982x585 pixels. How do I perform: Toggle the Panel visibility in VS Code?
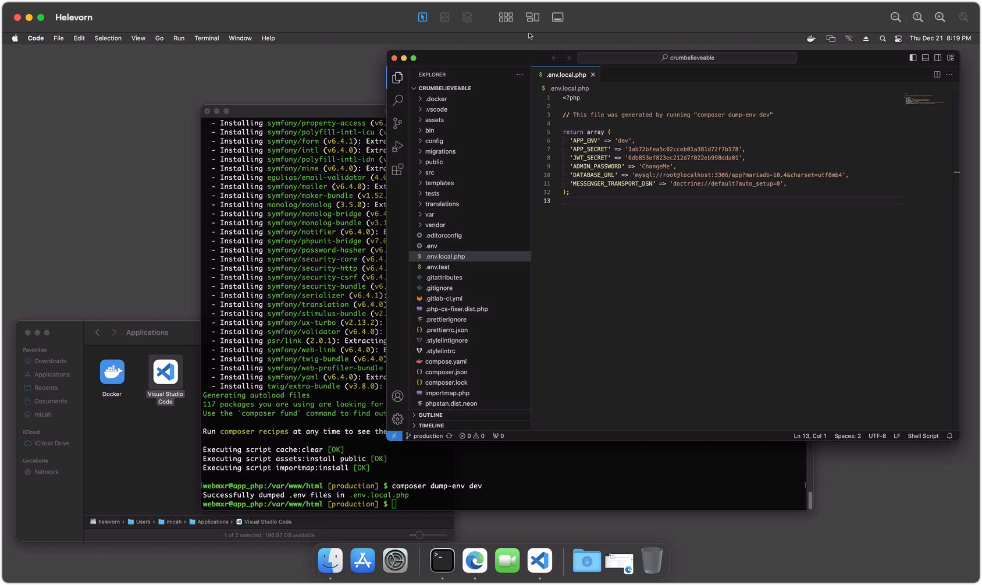[x=925, y=58]
